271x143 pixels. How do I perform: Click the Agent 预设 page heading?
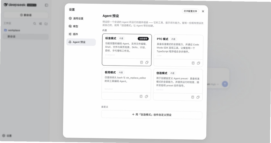[111, 16]
